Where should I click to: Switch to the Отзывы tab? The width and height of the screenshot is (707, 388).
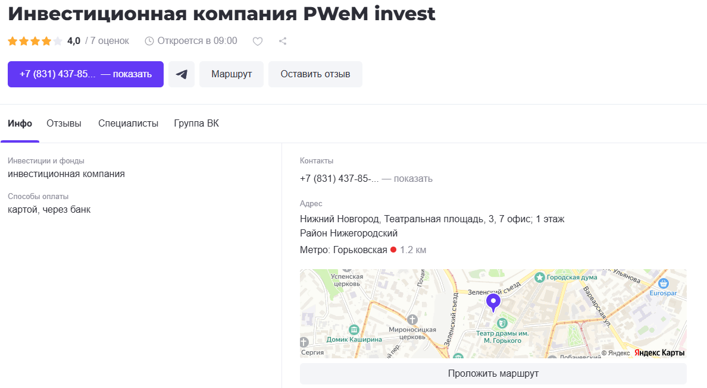point(64,124)
